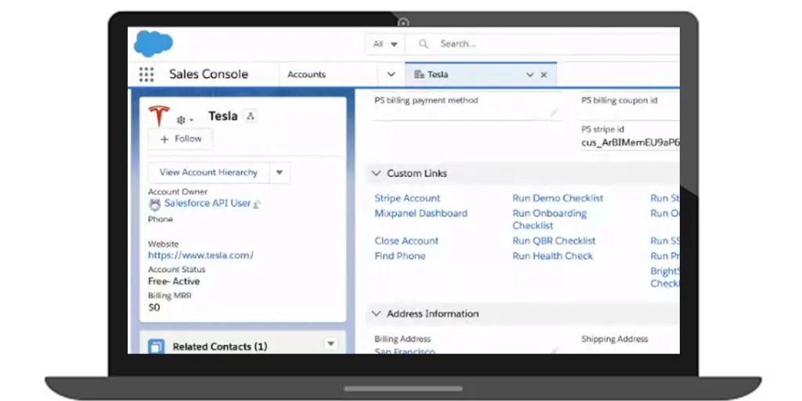Screen dimensions: 802x401
Task: Click the Tesla logo on the account card
Action: [158, 116]
